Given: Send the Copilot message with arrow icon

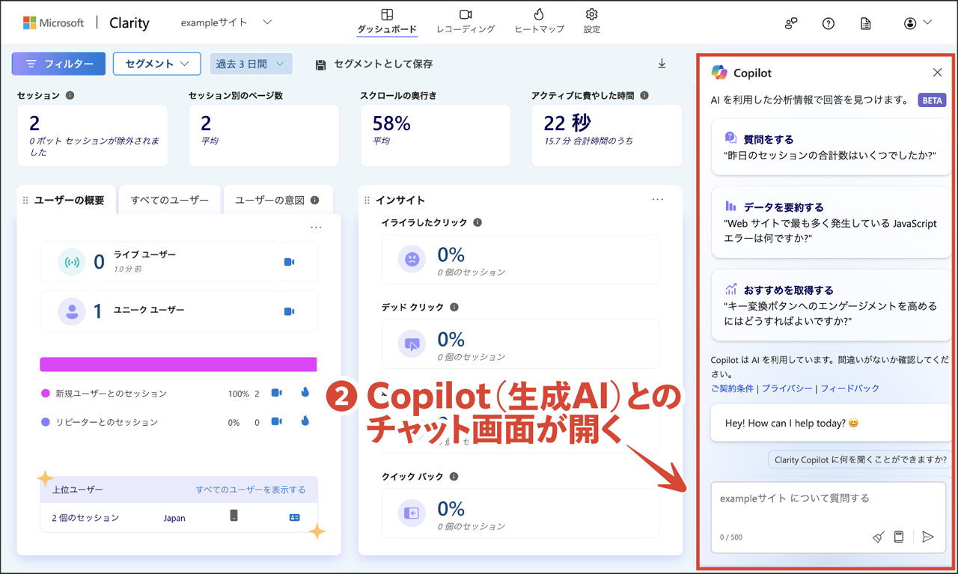Looking at the screenshot, I should coord(928,537).
